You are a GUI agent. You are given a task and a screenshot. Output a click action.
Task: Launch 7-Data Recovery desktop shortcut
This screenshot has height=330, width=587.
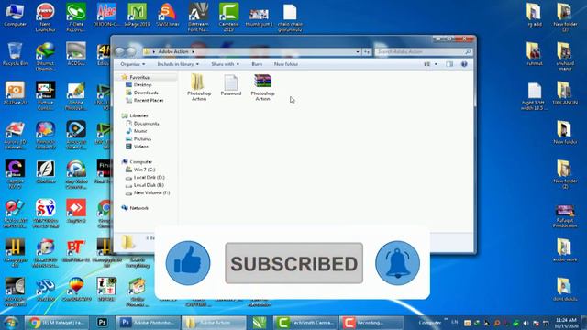[x=76, y=17]
